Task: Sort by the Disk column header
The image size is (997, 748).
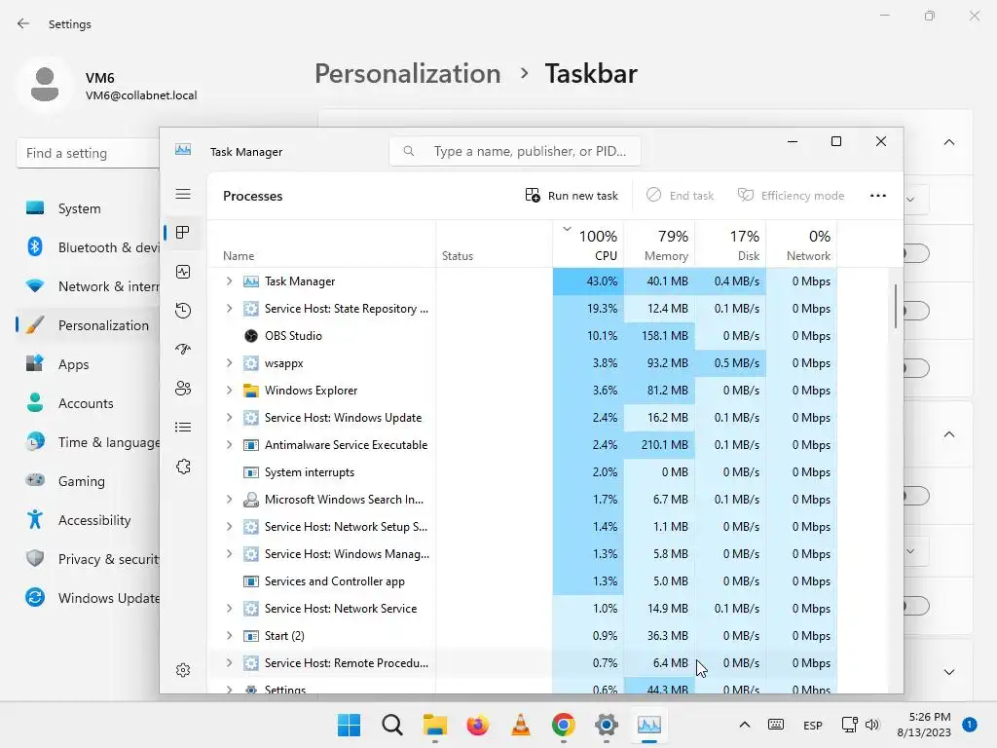Action: click(730, 244)
